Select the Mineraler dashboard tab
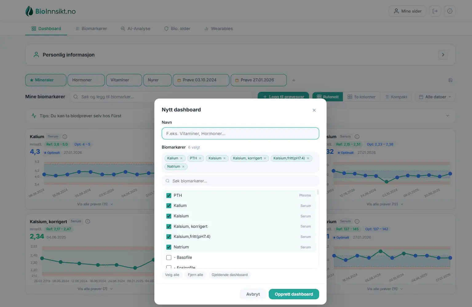The height and width of the screenshot is (307, 472). click(x=46, y=80)
